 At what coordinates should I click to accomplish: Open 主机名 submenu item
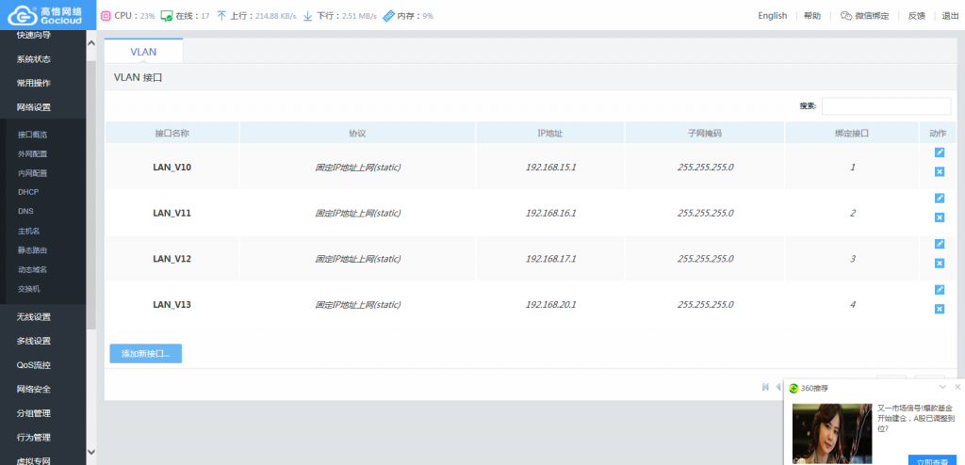pyautogui.click(x=29, y=231)
